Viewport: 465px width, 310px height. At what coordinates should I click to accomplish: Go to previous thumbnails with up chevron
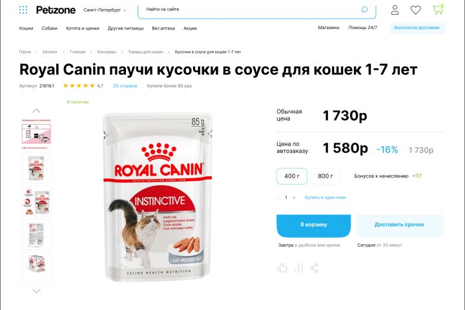coord(36,110)
